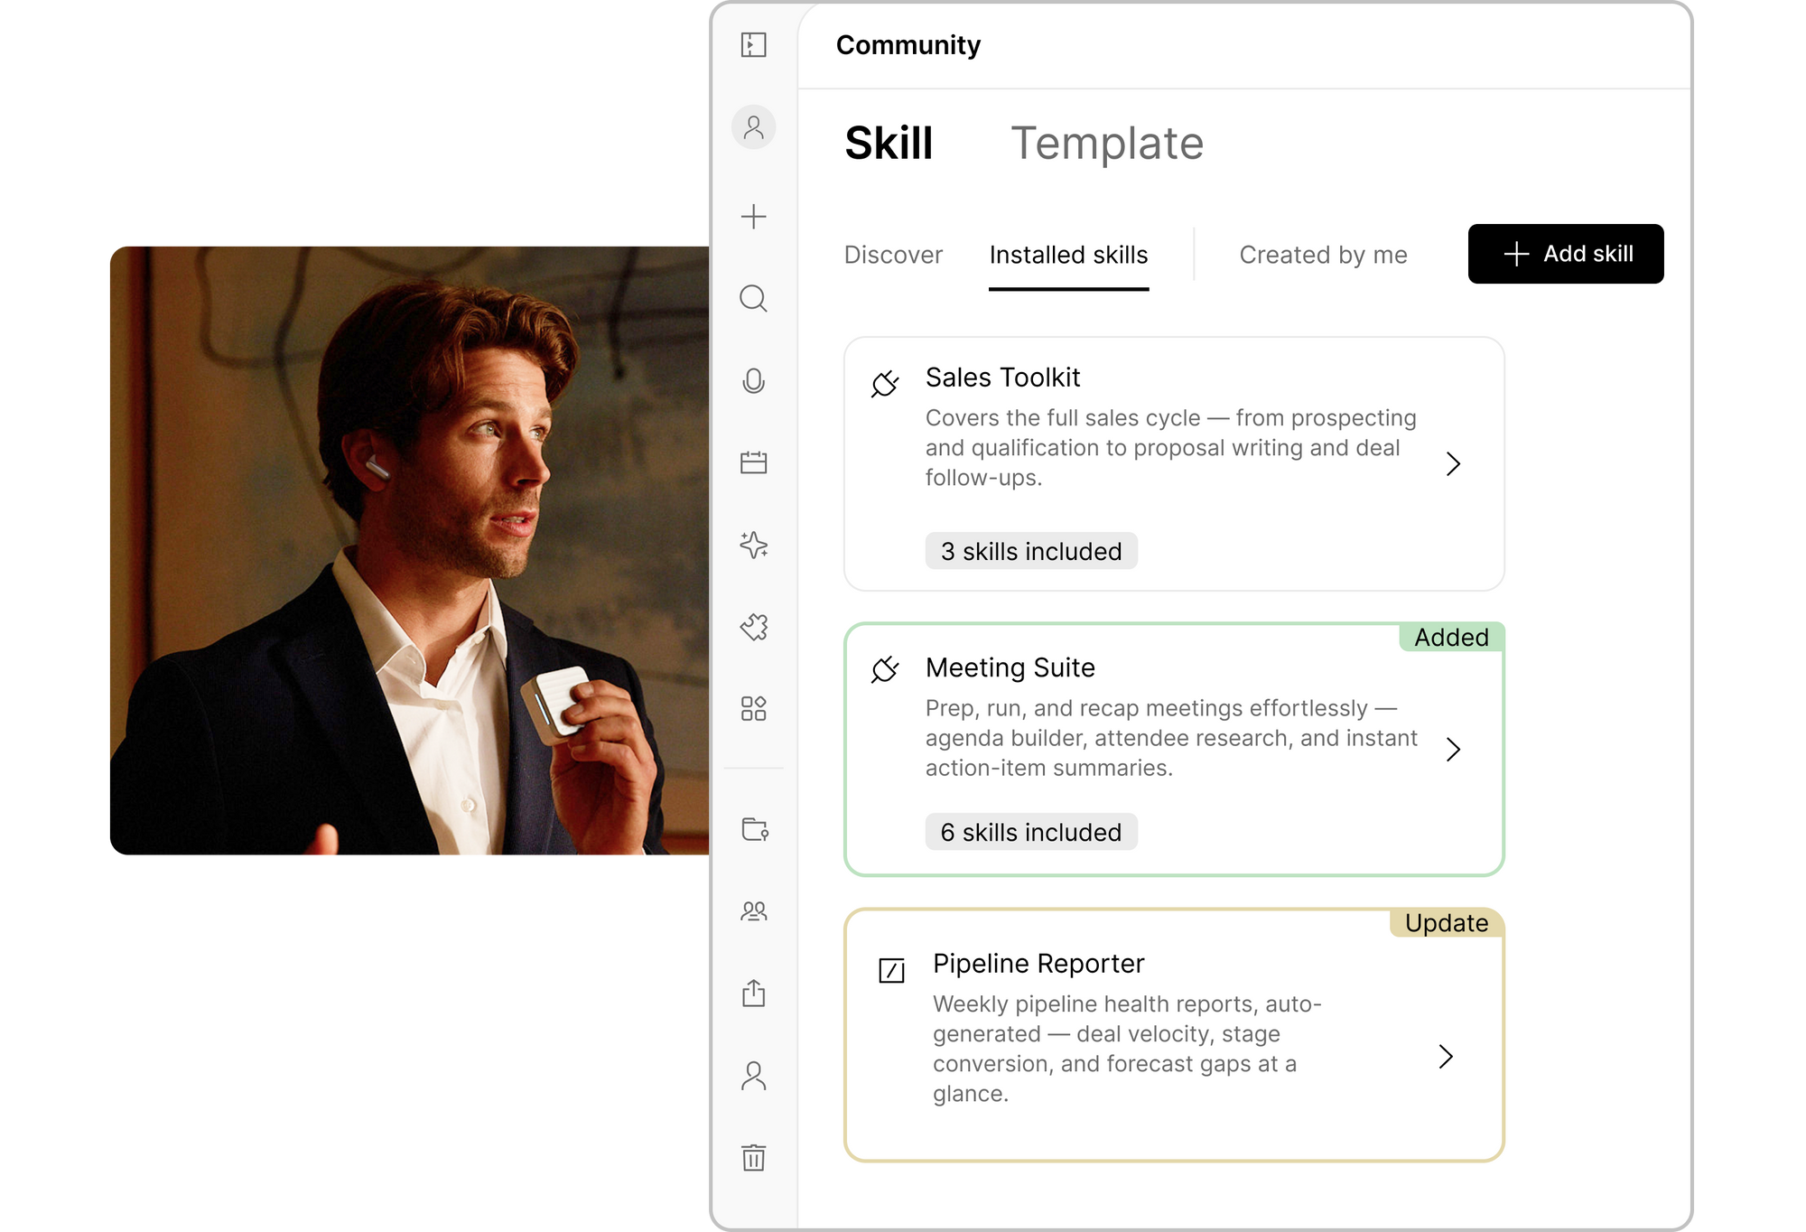Open the calendar icon in sidebar

pyautogui.click(x=753, y=462)
